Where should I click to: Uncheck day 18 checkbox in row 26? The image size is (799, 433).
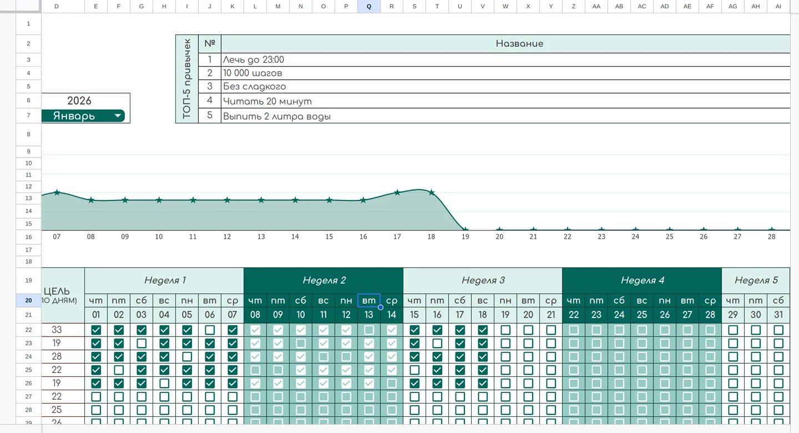(483, 383)
